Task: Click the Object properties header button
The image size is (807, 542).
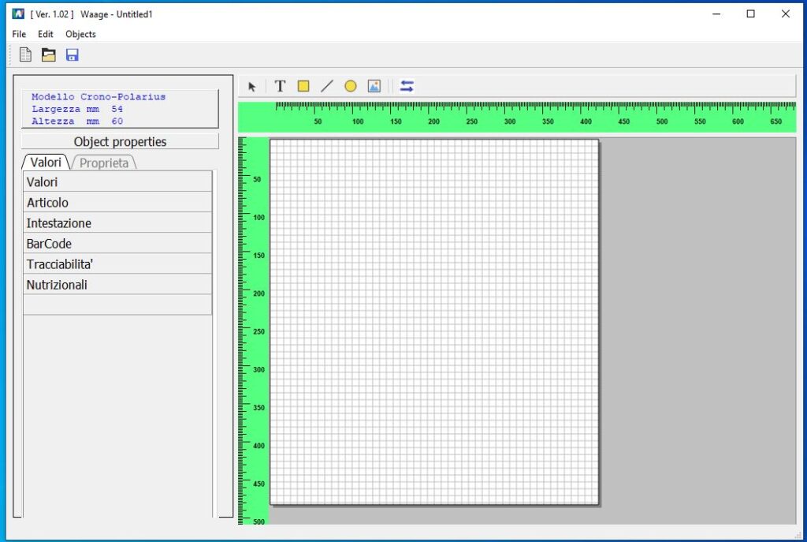Action: 120,142
